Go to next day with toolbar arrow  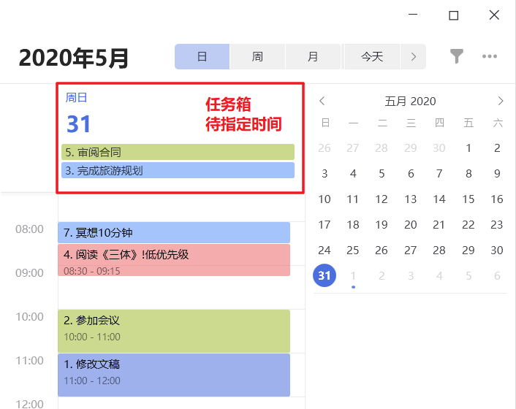click(x=414, y=56)
